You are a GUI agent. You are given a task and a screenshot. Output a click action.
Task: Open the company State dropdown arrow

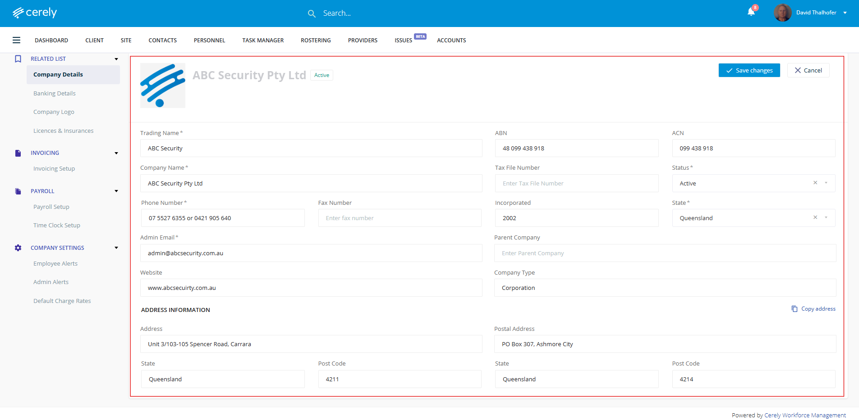coord(826,217)
